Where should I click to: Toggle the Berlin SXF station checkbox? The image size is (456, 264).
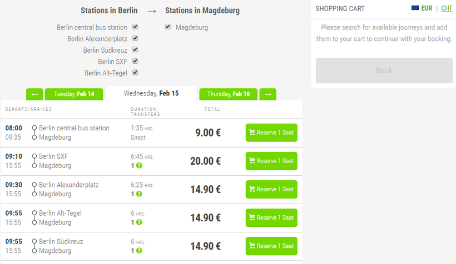pos(135,61)
